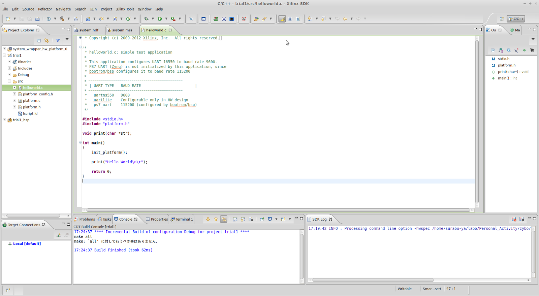The height and width of the screenshot is (296, 539).
Task: Select platform_config.h in Project Explorer
Action: click(x=38, y=94)
